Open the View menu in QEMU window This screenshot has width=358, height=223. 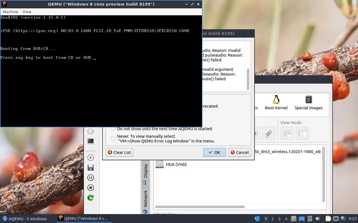[x=27, y=12]
